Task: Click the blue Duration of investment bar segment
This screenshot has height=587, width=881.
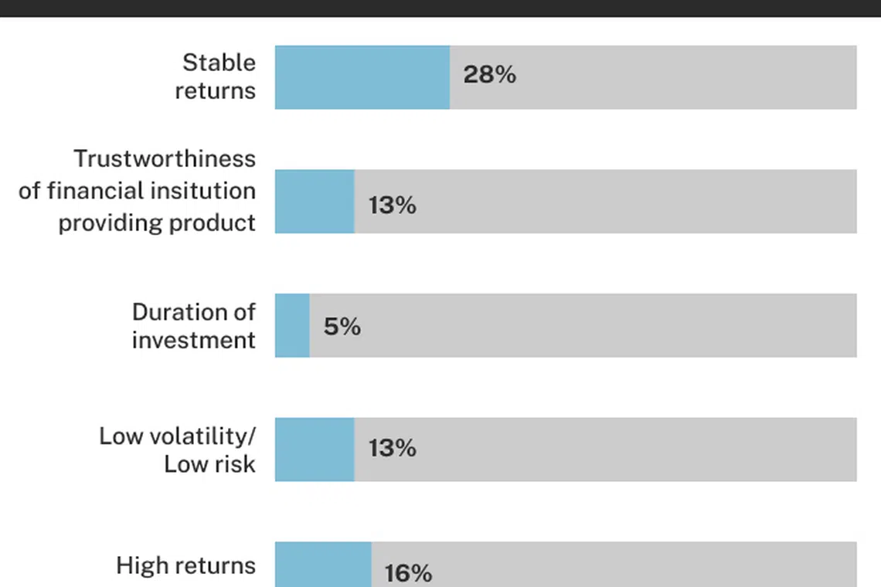Action: (292, 325)
